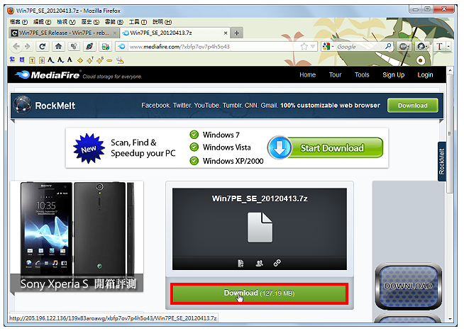Click the file copy icon under file preview

[241, 263]
